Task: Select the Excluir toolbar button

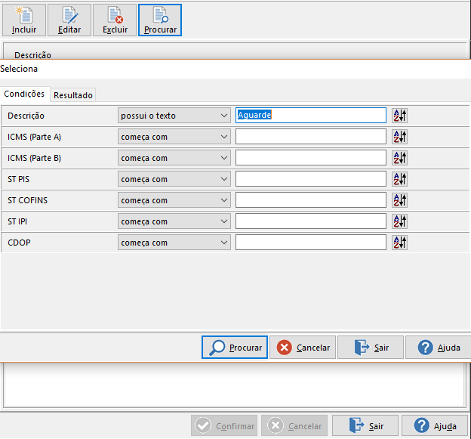Action: [x=115, y=20]
